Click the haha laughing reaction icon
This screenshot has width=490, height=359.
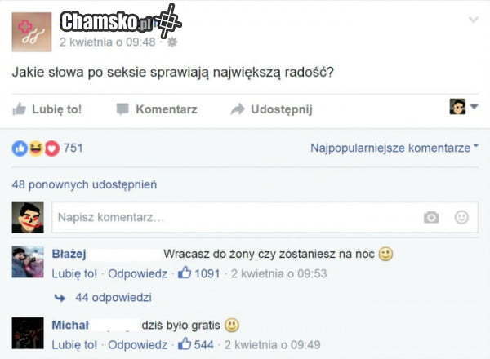[x=36, y=148]
